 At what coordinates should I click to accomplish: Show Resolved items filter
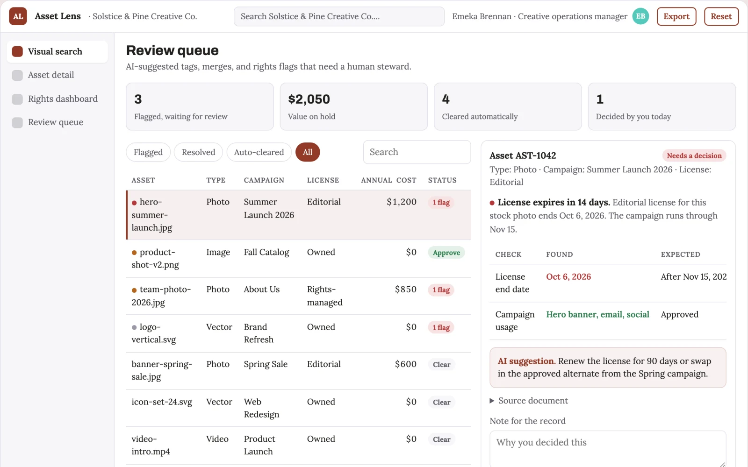(198, 152)
